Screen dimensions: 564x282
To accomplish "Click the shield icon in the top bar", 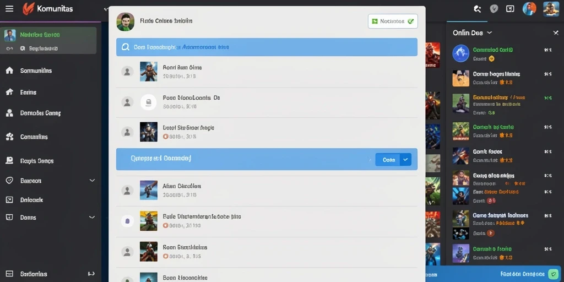I will pos(494,9).
